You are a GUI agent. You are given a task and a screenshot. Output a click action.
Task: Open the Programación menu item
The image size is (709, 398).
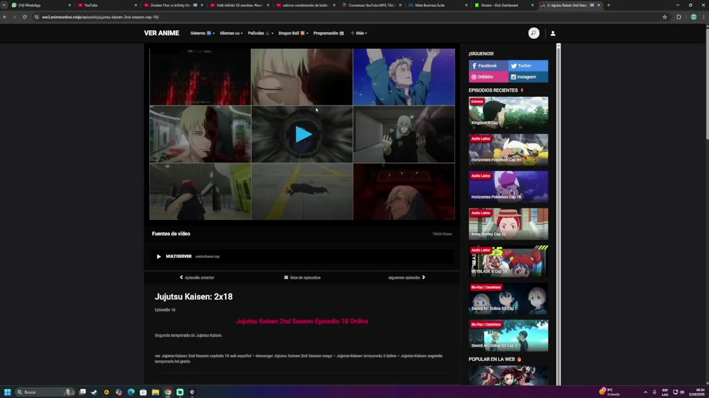click(x=328, y=33)
